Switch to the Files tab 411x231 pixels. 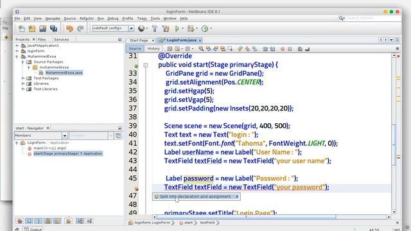[42, 39]
